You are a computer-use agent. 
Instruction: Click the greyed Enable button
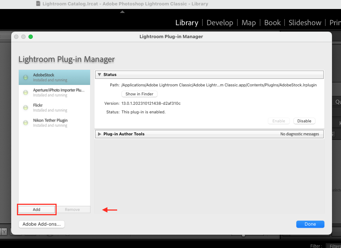pos(279,121)
